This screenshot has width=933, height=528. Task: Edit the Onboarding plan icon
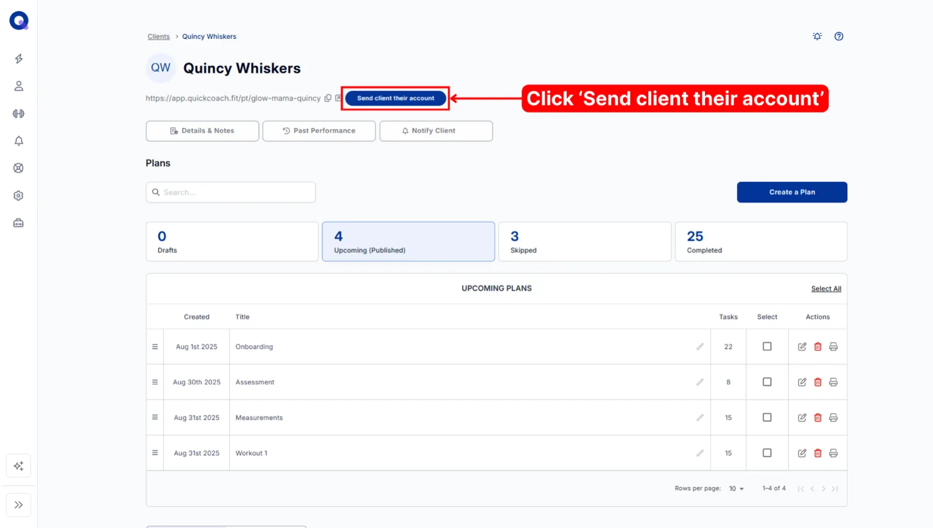click(x=802, y=347)
